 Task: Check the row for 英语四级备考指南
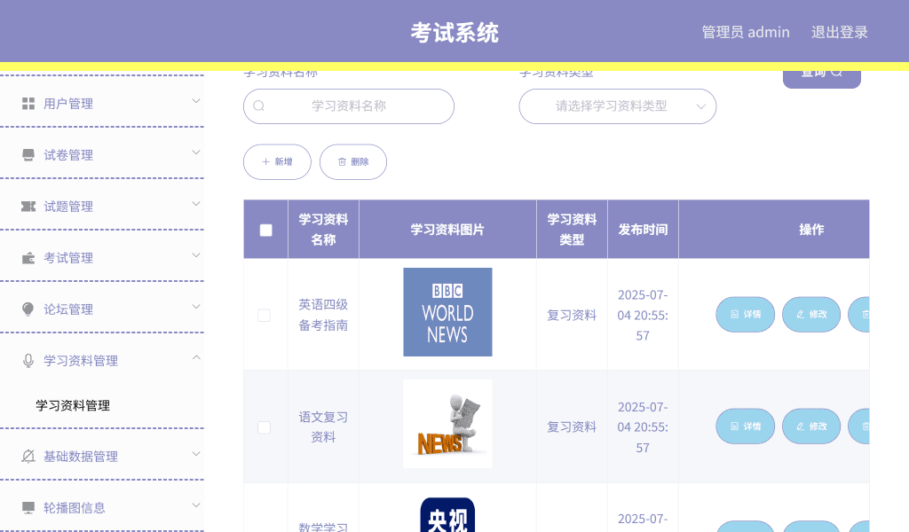coord(264,315)
